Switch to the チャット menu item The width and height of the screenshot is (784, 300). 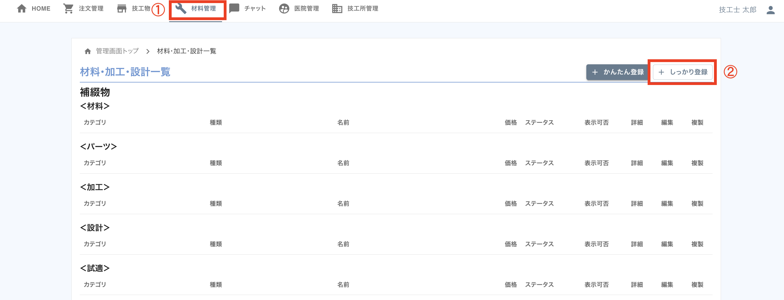click(255, 8)
